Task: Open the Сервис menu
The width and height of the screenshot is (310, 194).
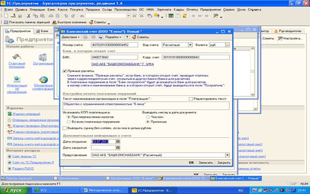Action: pos(229,10)
